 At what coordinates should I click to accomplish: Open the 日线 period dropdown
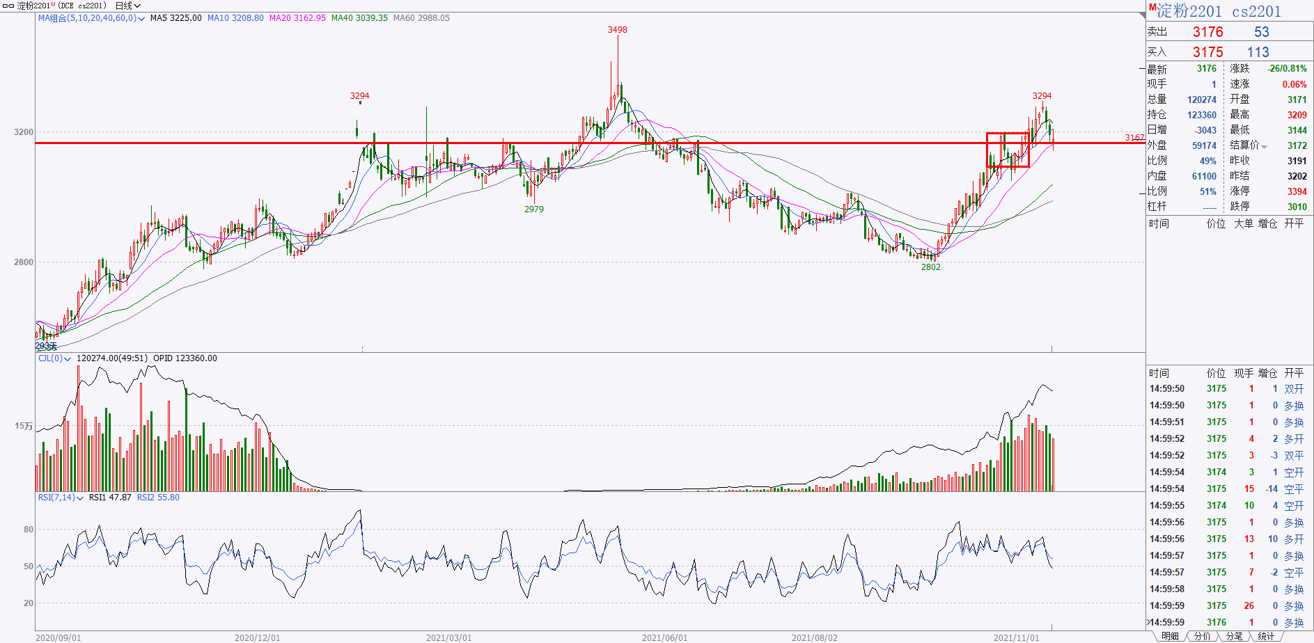coord(128,6)
